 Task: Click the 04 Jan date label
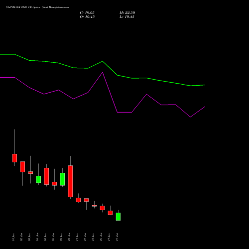[x=37, y=237]
